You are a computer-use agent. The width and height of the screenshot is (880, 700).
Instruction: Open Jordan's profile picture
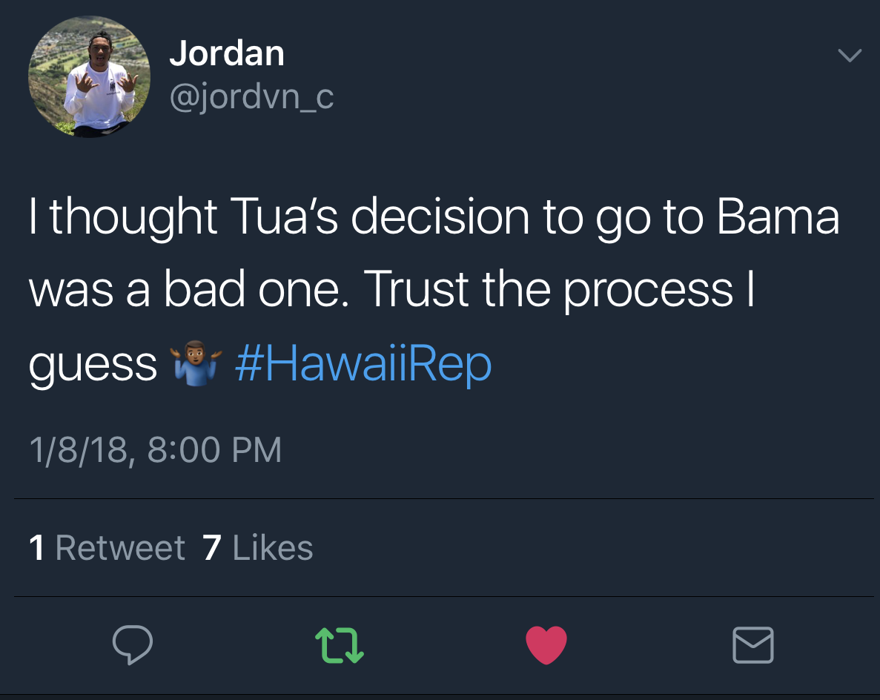tap(89, 76)
